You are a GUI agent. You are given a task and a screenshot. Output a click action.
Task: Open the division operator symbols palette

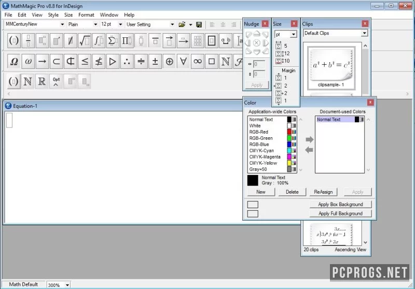[141, 62]
